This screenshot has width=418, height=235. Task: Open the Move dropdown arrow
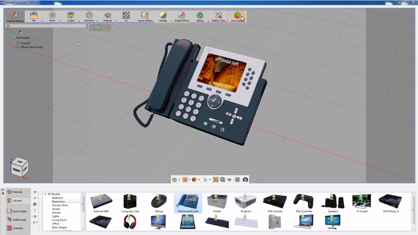[x=61, y=21]
